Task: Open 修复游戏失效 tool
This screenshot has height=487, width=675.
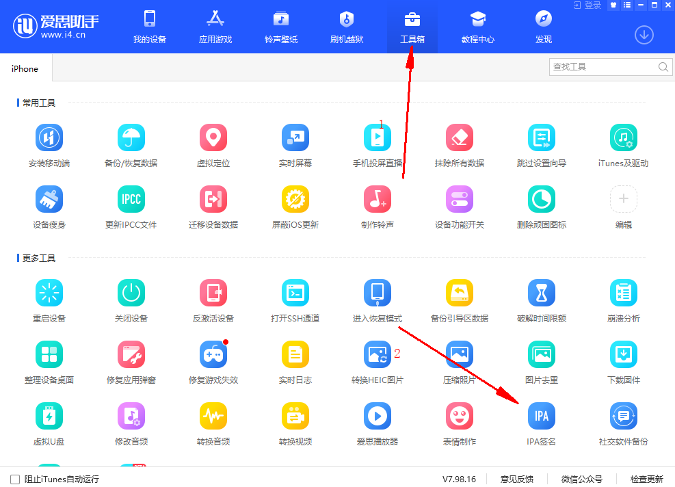Action: pyautogui.click(x=213, y=355)
